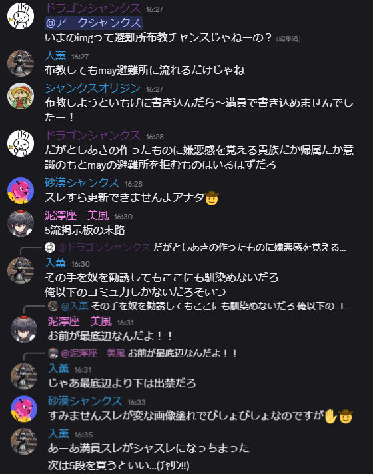Click the raised hand emoji in the 16:33 message
373x474 pixels.
330,416
